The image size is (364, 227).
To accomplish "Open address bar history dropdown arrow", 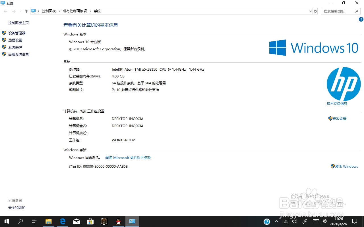I will 310,11.
